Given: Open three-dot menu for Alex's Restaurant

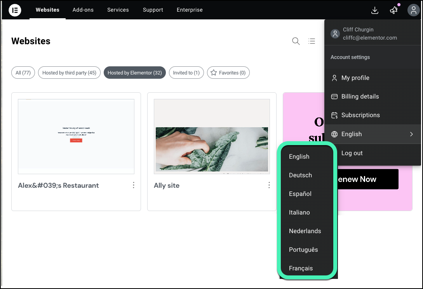Looking at the screenshot, I should [134, 185].
